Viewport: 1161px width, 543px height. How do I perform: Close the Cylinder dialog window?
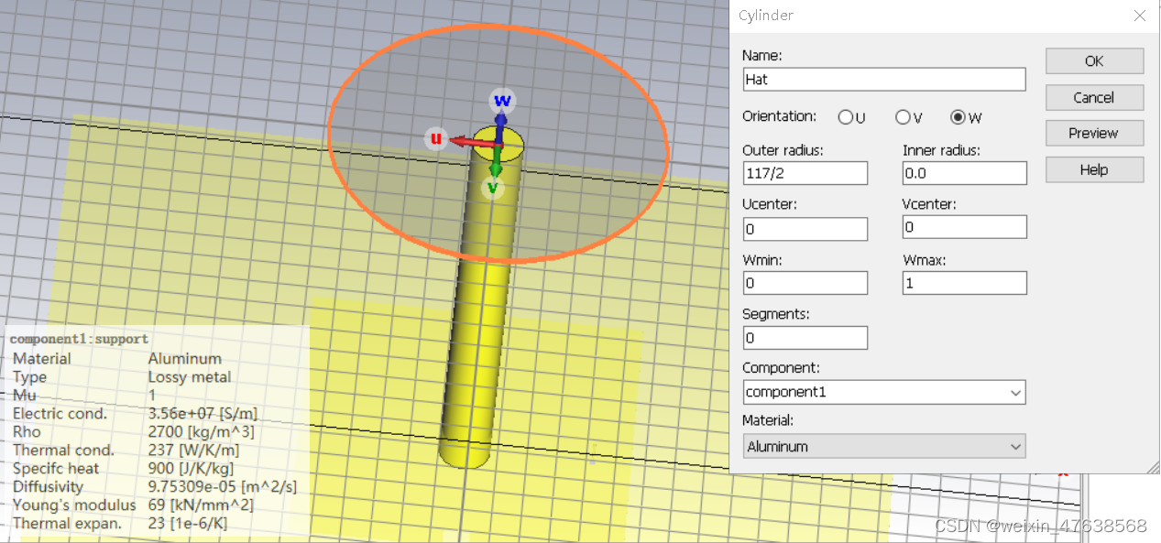pyautogui.click(x=1140, y=16)
